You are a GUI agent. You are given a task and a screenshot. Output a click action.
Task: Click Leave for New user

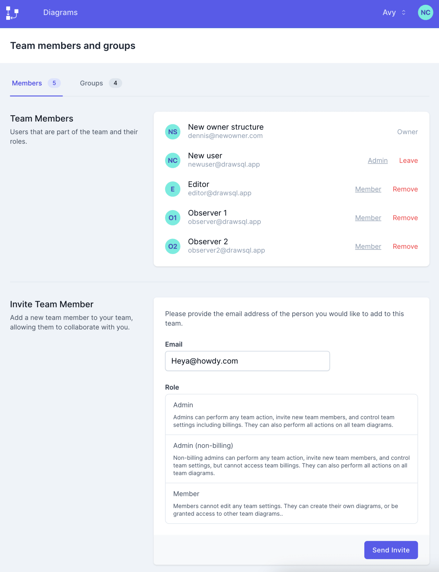[408, 160]
